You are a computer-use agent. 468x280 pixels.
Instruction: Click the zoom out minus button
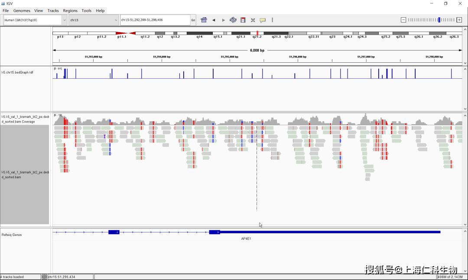click(403, 20)
